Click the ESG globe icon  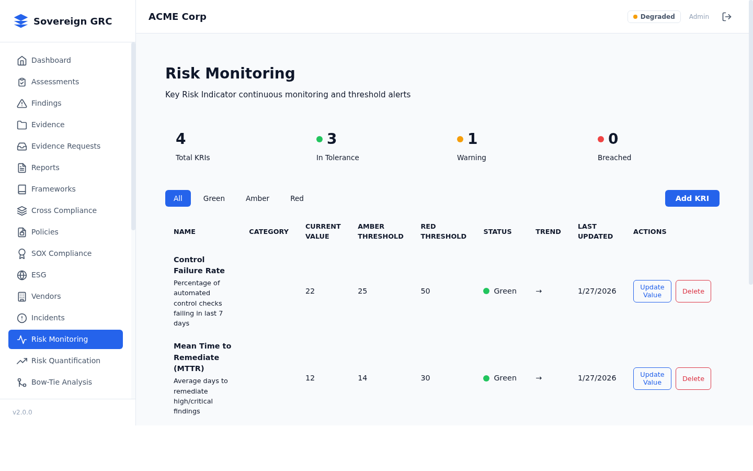pyautogui.click(x=22, y=275)
